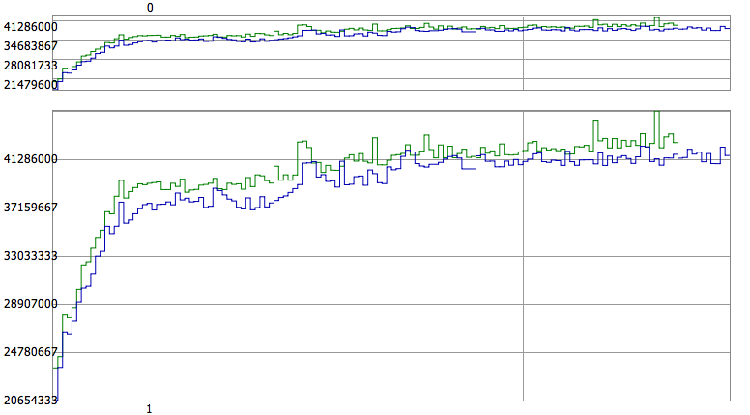Click the 1 label below the lower chart
The image size is (750, 415).
pyautogui.click(x=149, y=409)
